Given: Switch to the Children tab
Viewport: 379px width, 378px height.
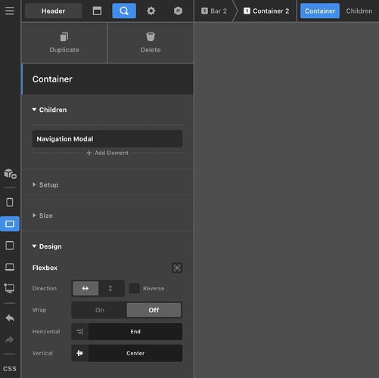Looking at the screenshot, I should point(359,11).
